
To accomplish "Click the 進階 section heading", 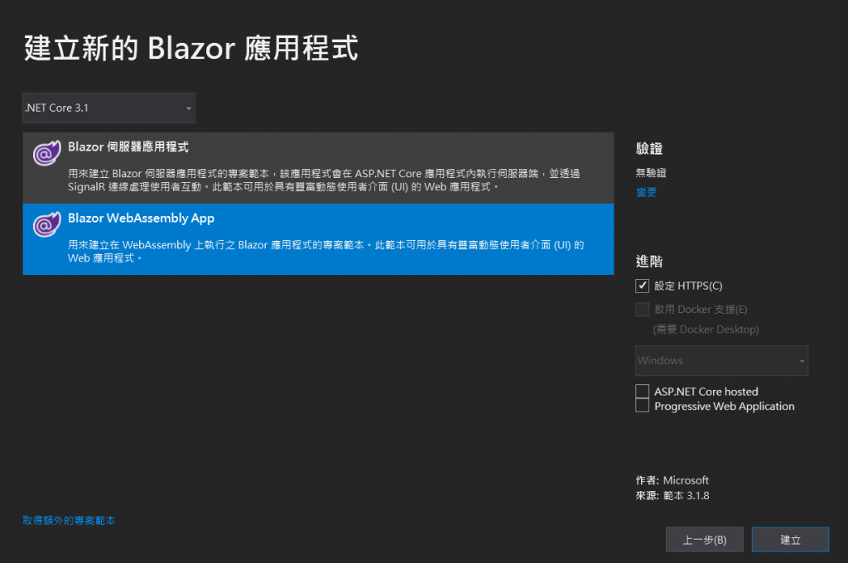I will (649, 262).
